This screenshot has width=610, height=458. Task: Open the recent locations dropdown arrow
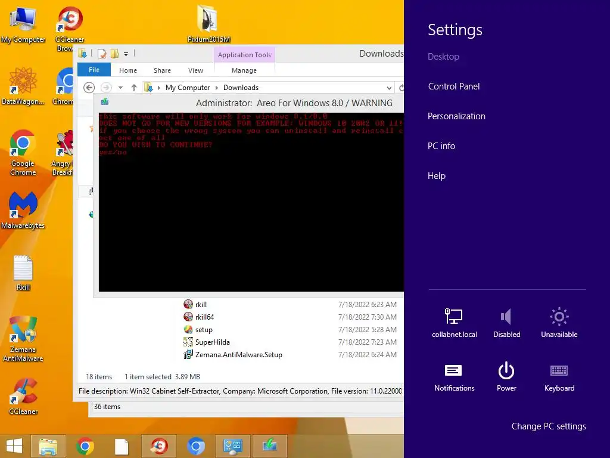pos(120,88)
